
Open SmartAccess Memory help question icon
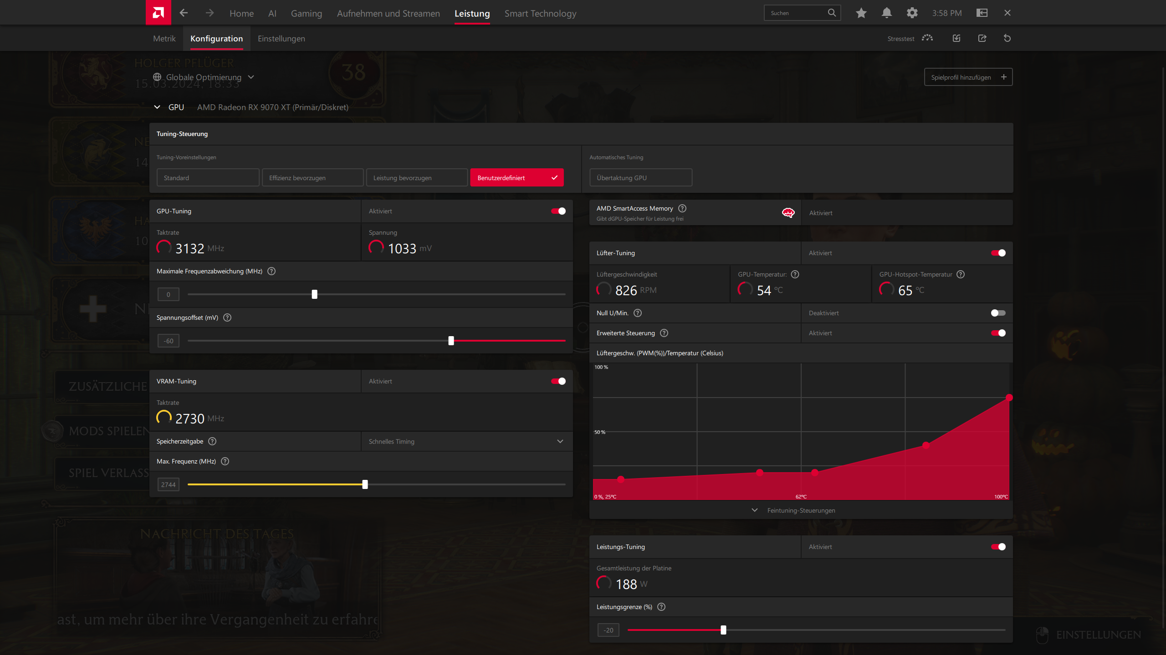coord(682,208)
